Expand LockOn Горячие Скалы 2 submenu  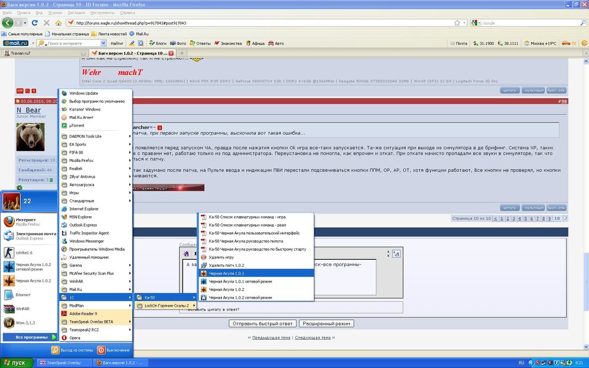coord(166,306)
